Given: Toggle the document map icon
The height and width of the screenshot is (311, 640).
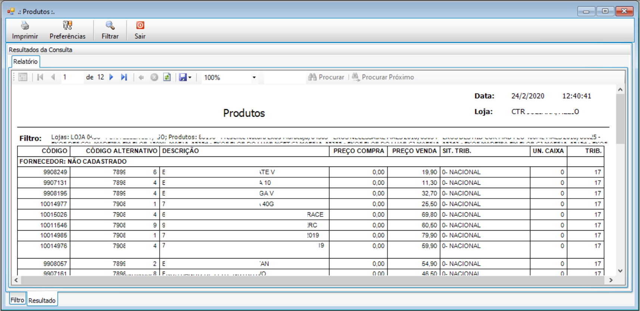Looking at the screenshot, I should click(x=23, y=77).
